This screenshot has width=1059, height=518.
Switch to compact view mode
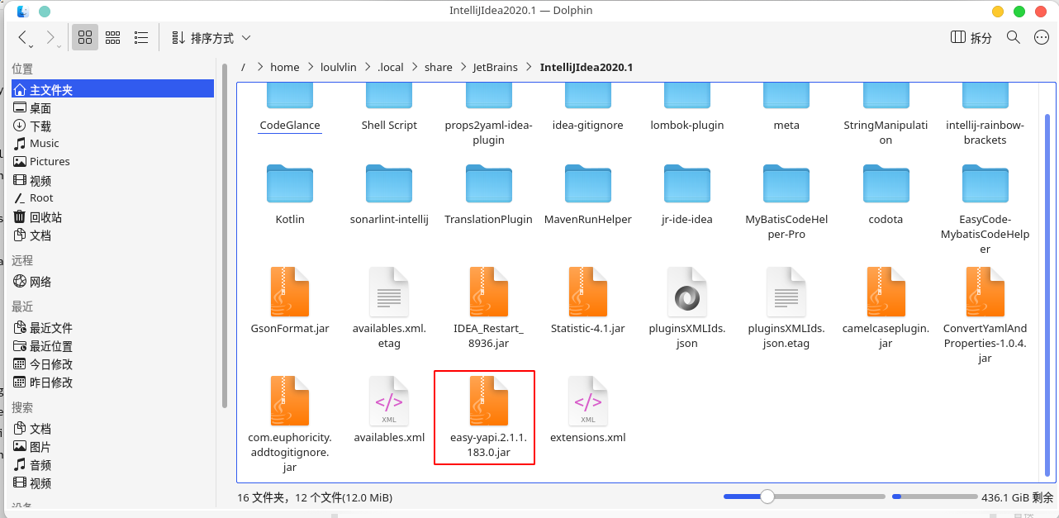(113, 37)
